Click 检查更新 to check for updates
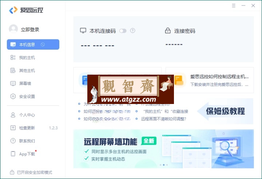 27,128
